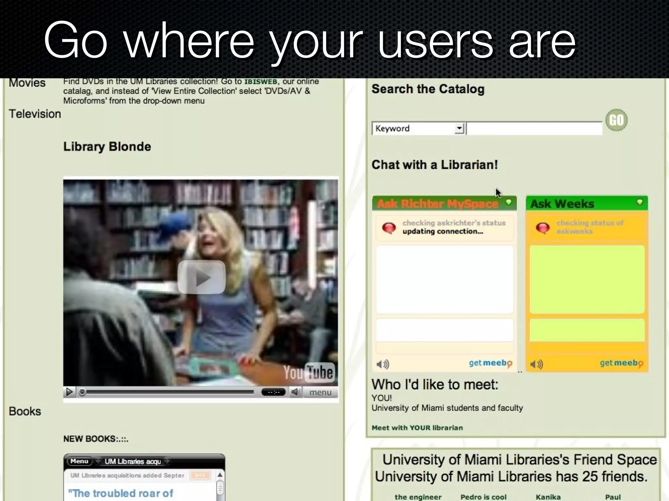Click the askrichter red chat bubble icon
The width and height of the screenshot is (669, 501).
click(x=389, y=228)
